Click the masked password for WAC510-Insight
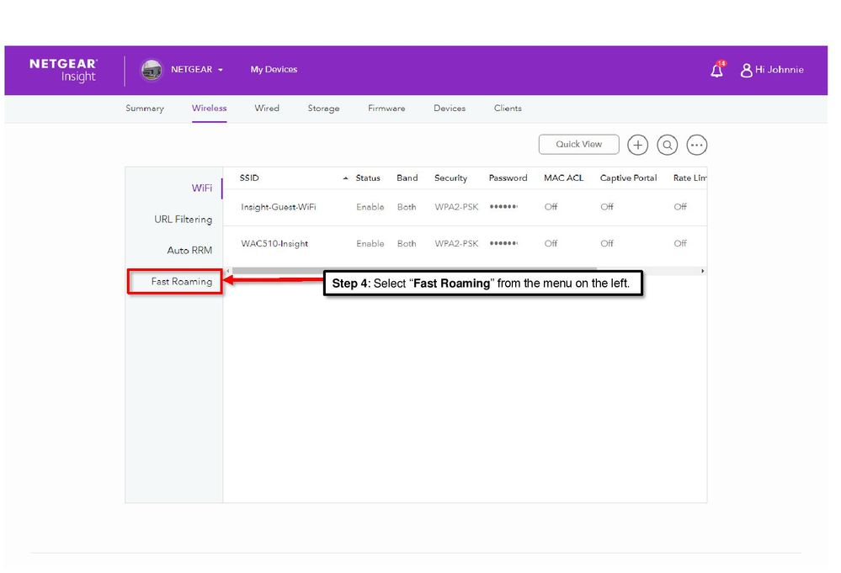Viewport: 841px width, 573px height. pos(503,243)
